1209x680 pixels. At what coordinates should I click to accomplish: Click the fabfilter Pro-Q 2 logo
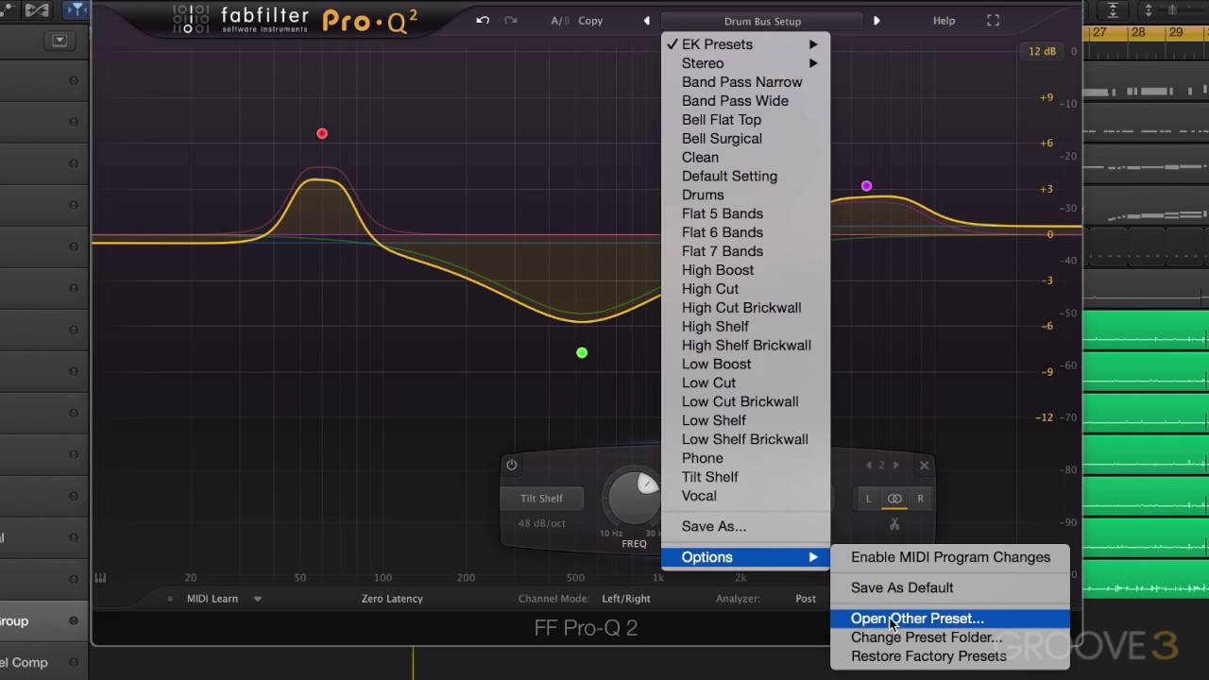pyautogui.click(x=295, y=19)
